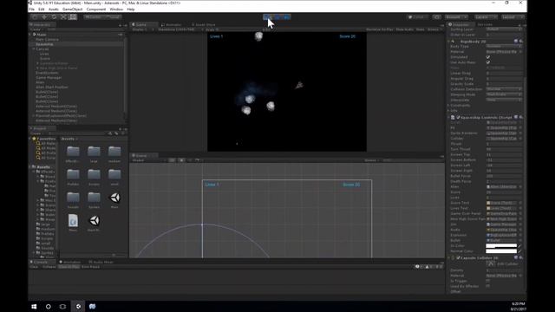Toggle Mute Audio in Game view

(405, 29)
